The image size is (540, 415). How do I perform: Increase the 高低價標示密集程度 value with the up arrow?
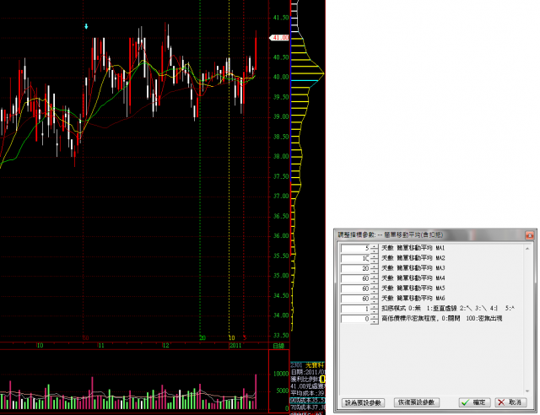375,317
